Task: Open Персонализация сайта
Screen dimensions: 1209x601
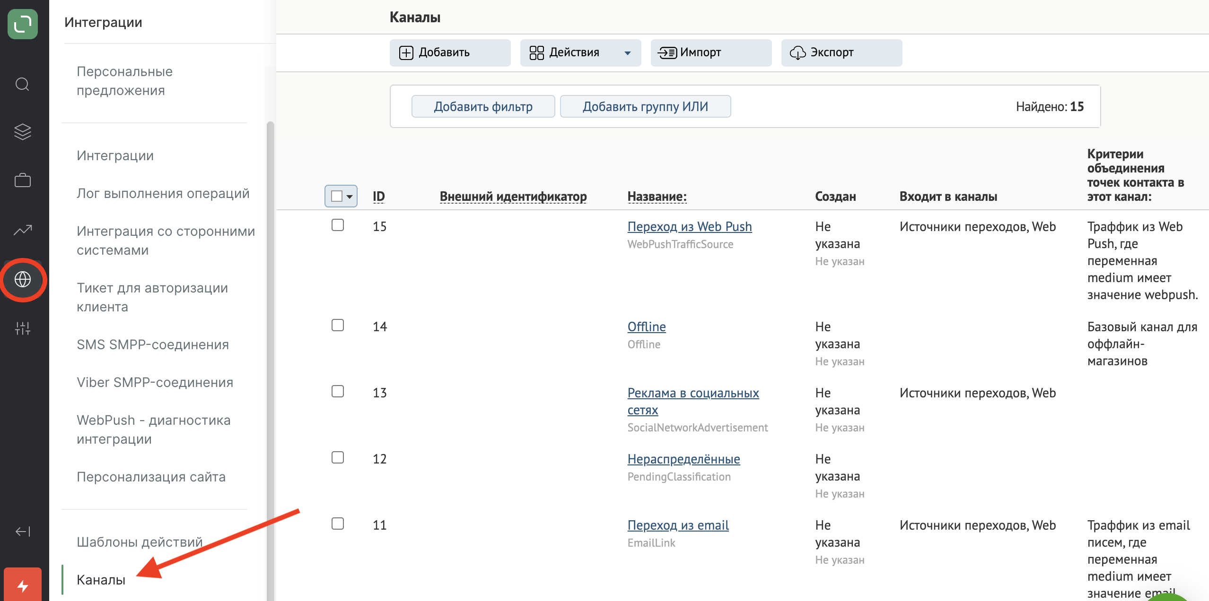Action: pos(151,477)
